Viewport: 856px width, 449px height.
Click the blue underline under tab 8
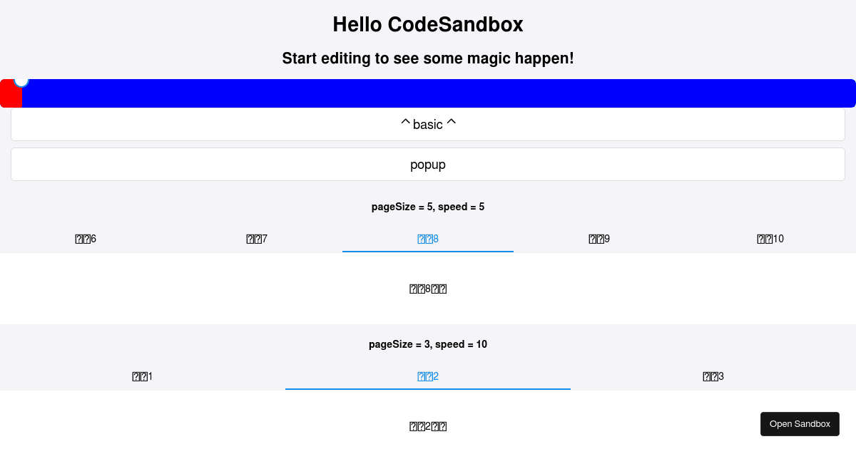[427, 251]
